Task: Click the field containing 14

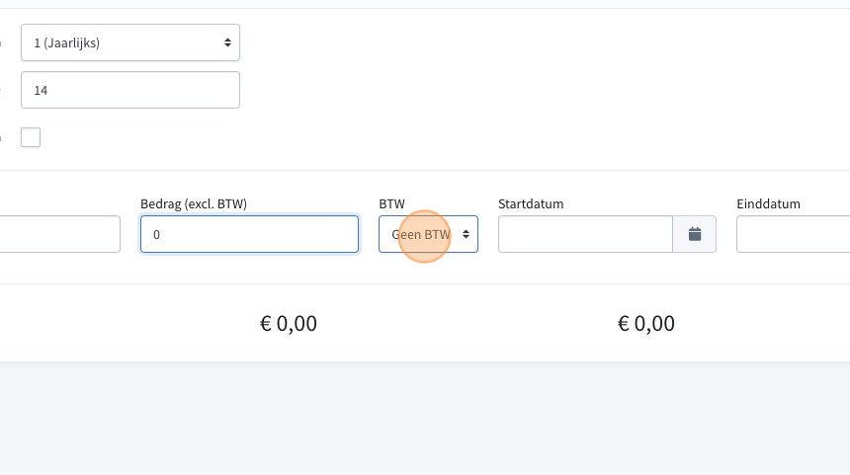Action: click(130, 90)
